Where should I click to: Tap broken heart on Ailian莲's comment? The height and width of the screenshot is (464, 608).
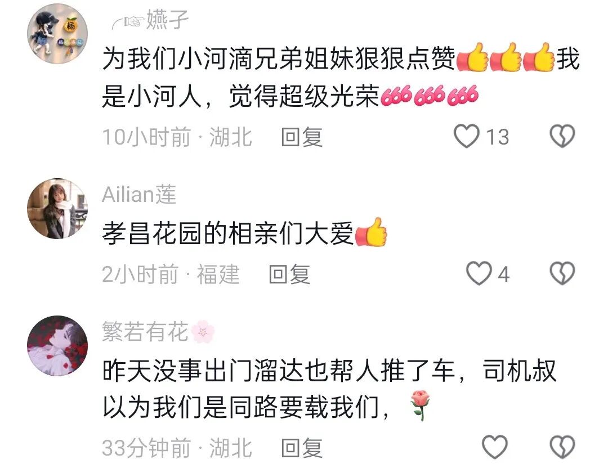point(562,274)
